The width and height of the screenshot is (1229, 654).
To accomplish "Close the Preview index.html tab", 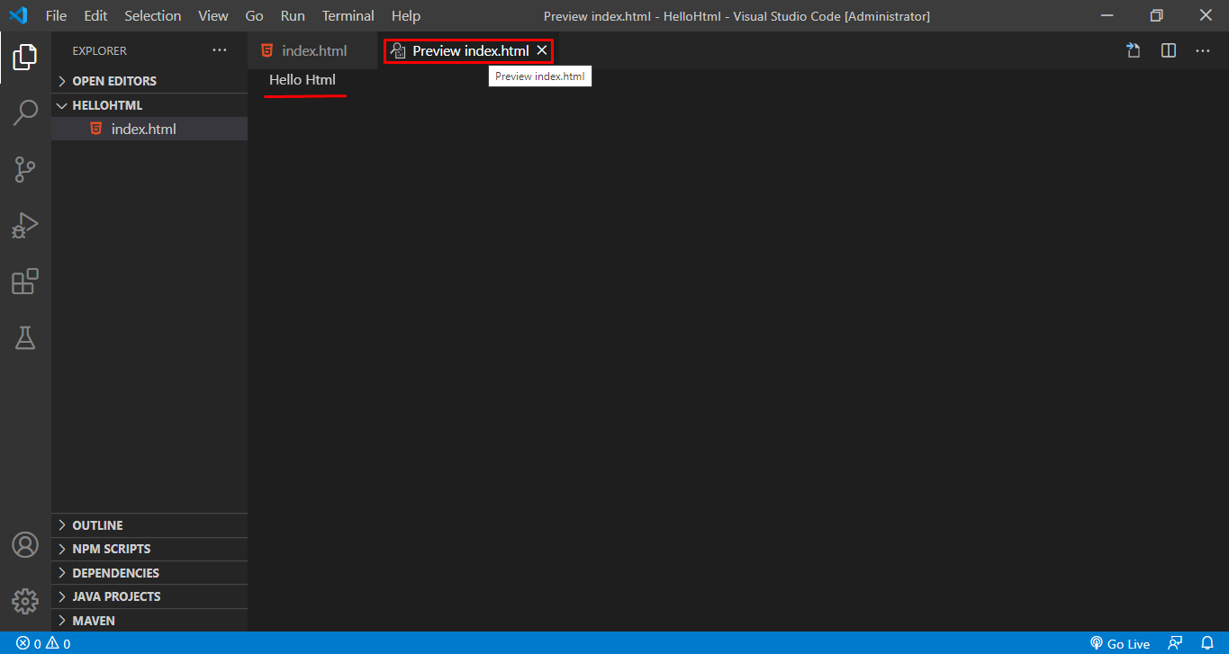I will click(542, 51).
